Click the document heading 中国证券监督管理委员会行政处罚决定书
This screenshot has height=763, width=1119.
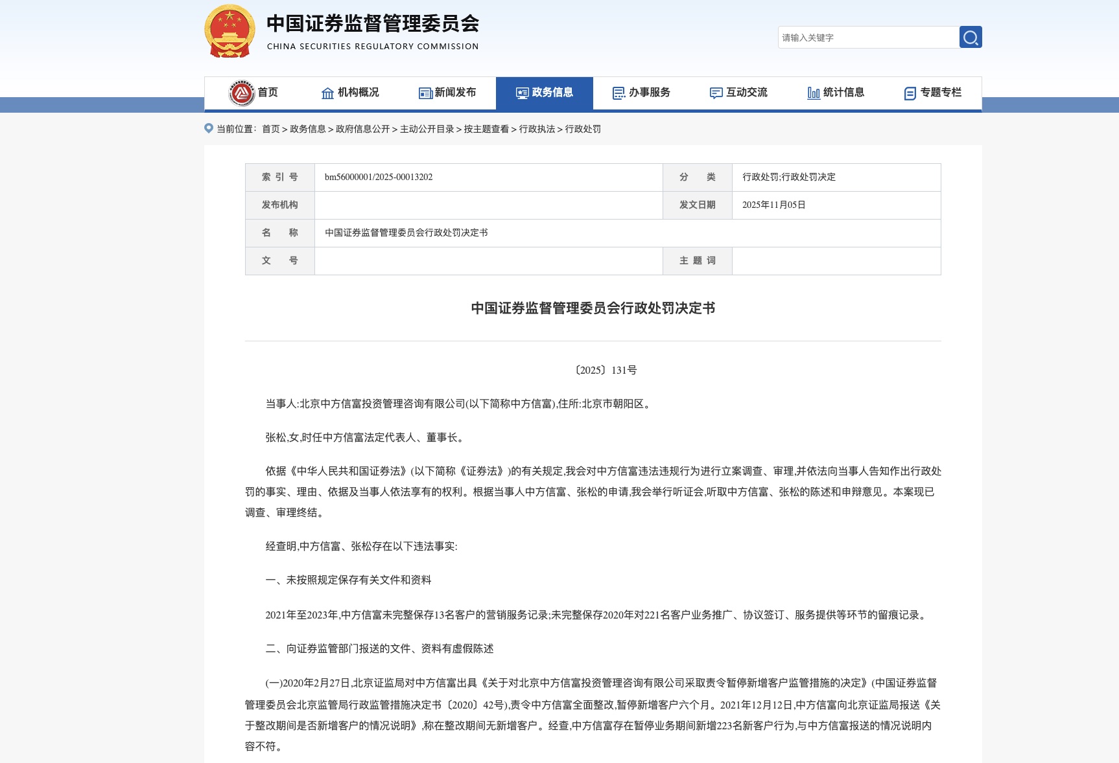pyautogui.click(x=593, y=308)
